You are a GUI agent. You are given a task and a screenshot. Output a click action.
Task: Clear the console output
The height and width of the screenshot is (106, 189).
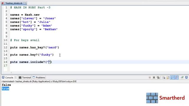(x=164, y=77)
